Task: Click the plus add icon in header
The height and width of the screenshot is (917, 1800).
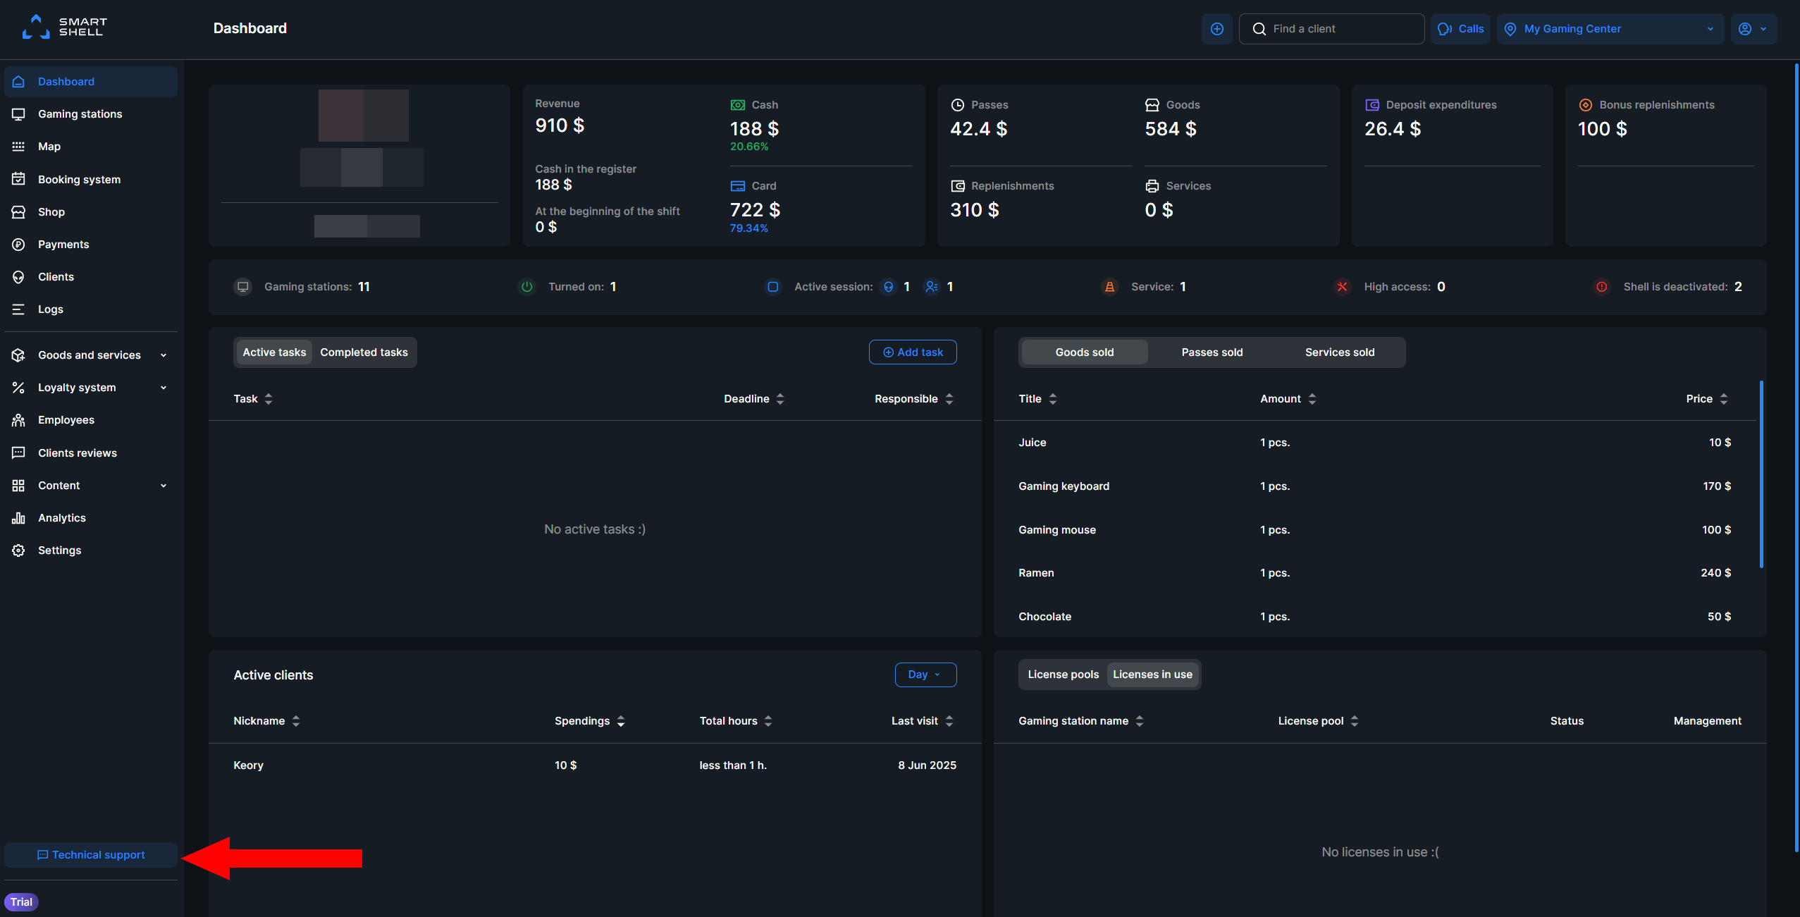Action: tap(1216, 29)
